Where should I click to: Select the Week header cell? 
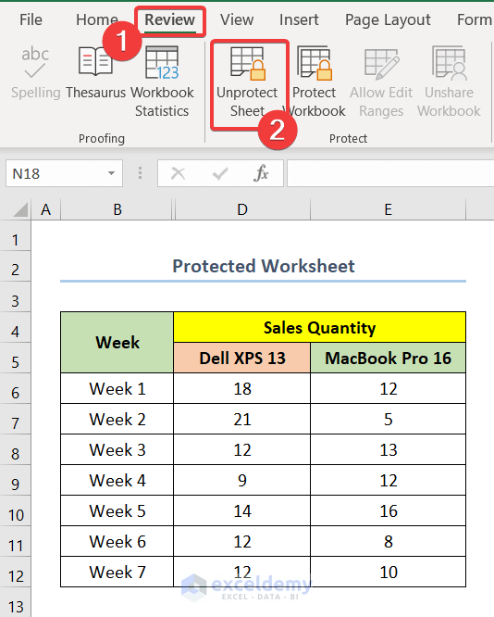117,343
